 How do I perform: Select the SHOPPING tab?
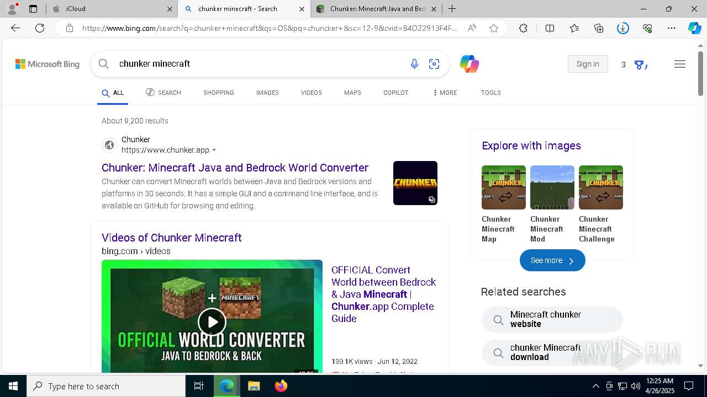219,93
